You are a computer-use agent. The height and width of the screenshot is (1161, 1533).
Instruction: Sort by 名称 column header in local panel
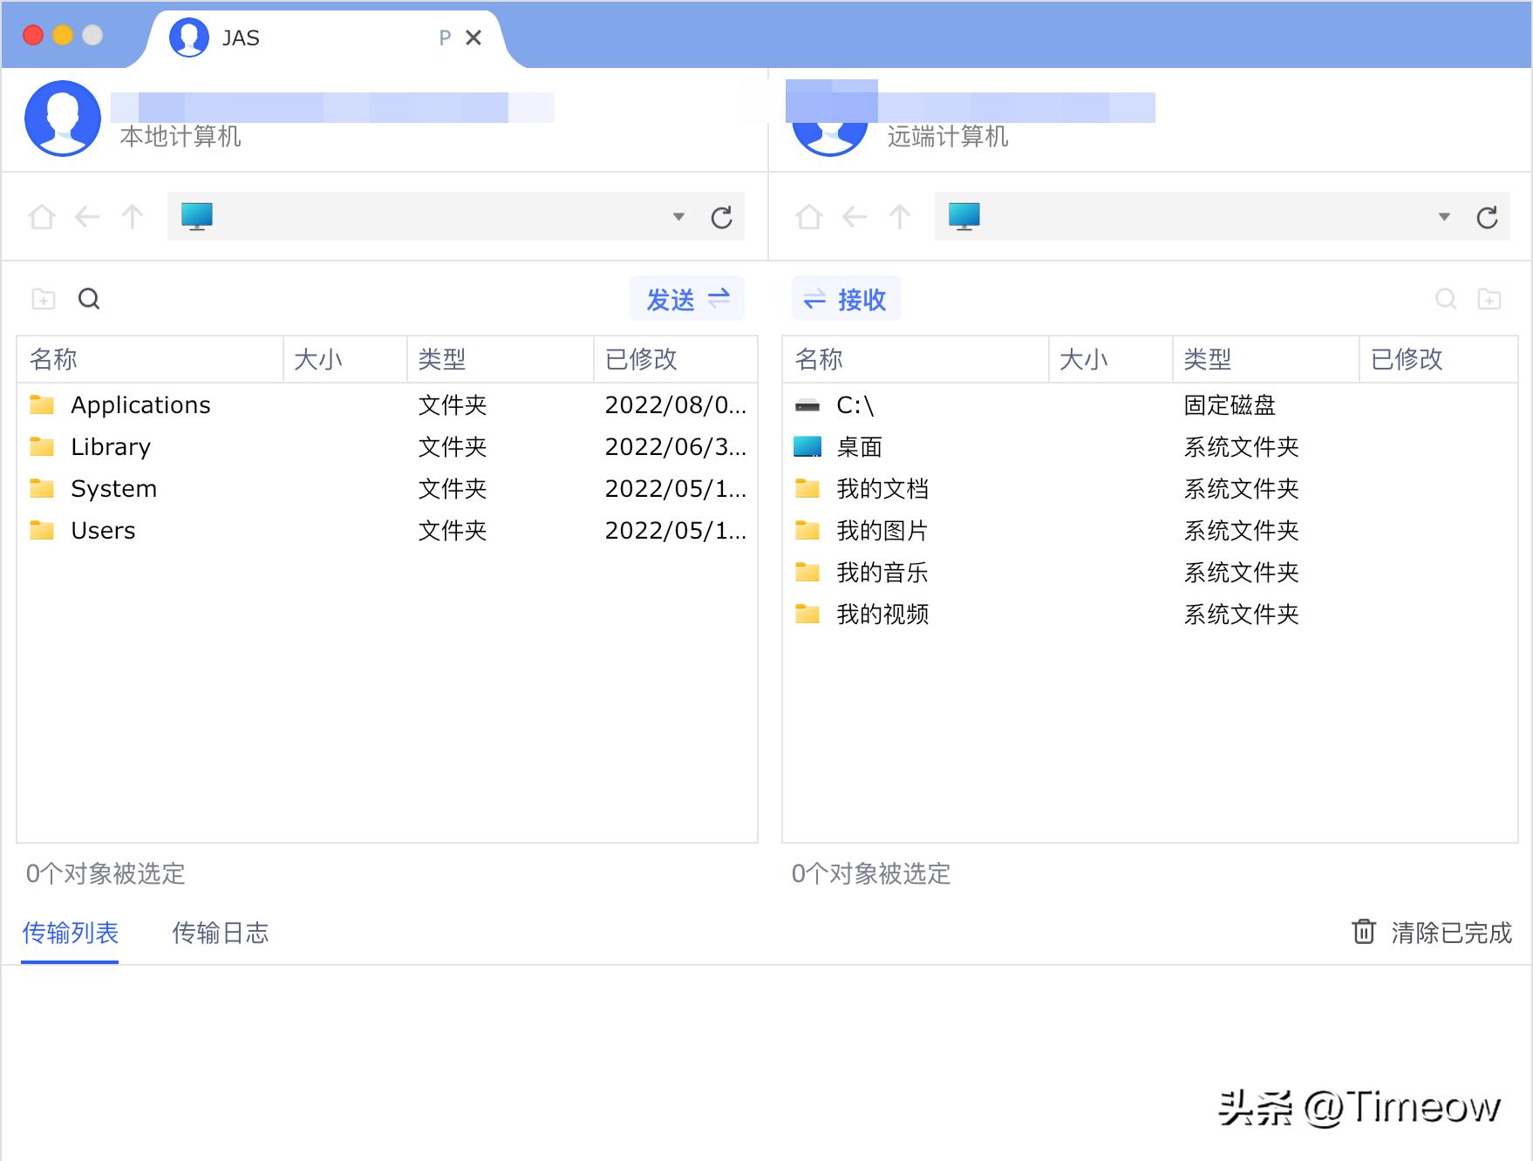click(52, 358)
